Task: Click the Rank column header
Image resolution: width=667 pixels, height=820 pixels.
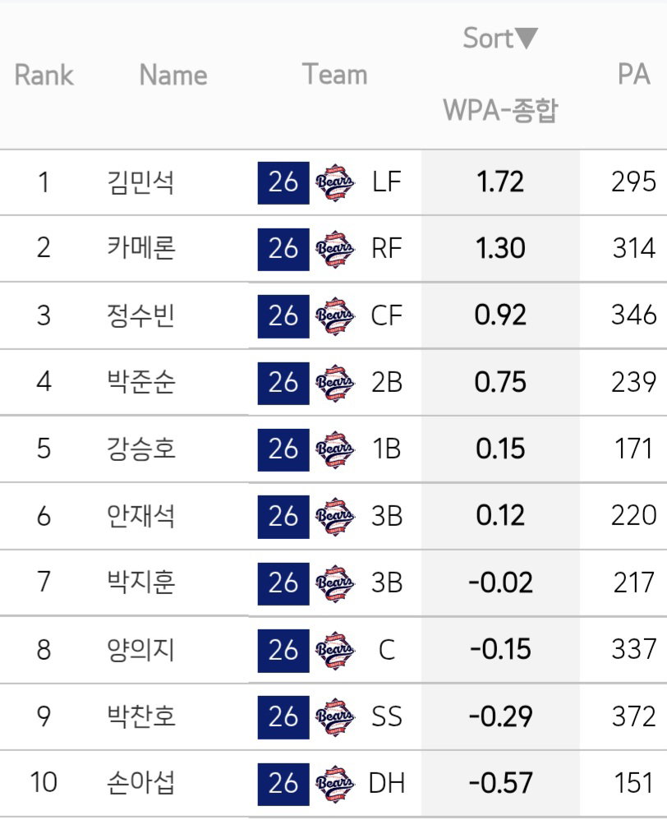Action: [44, 75]
